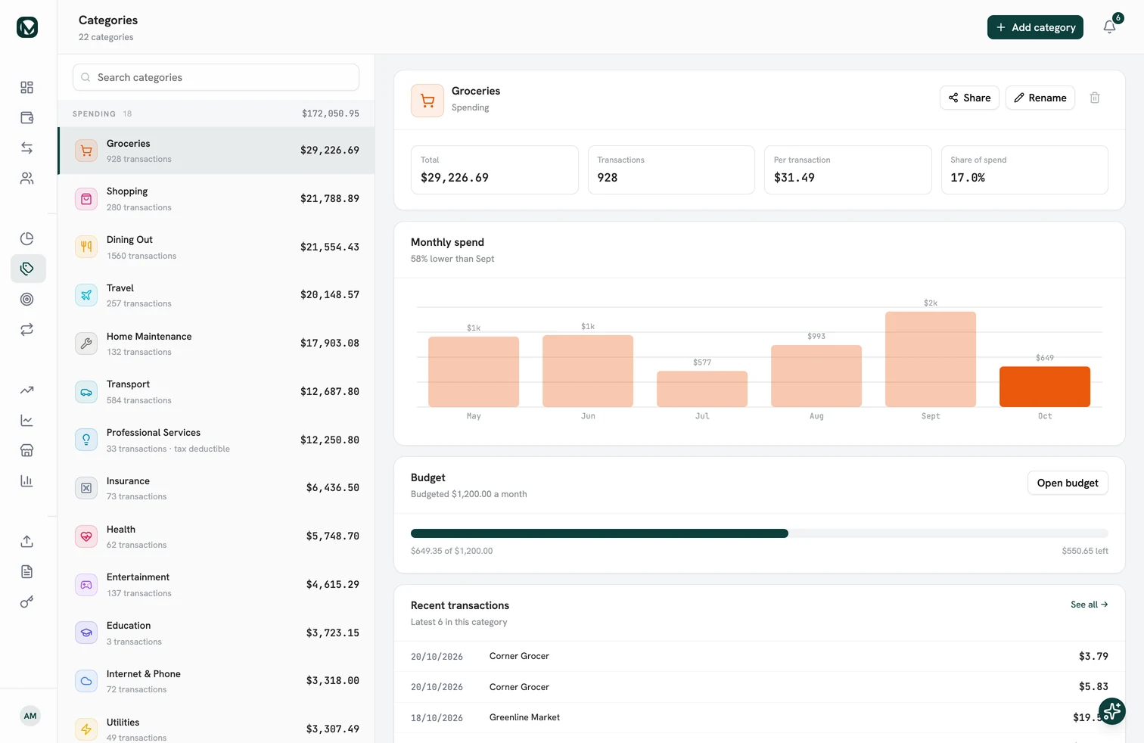
Task: Open the wallet accounts icon in sidebar
Action: pos(27,118)
